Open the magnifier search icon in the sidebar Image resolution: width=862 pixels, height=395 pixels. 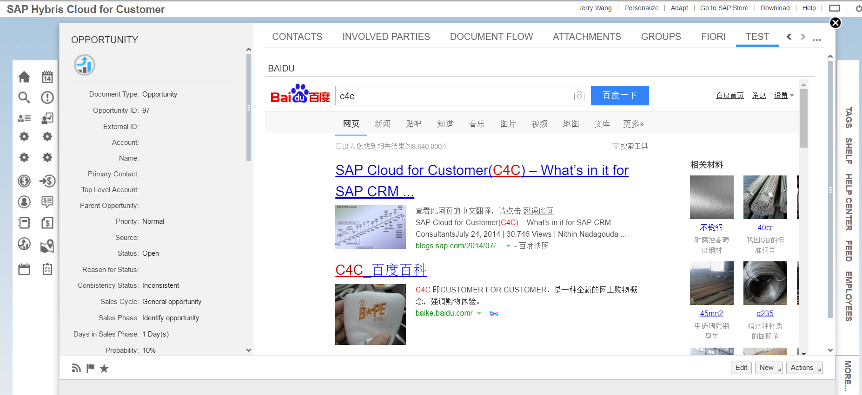point(24,97)
